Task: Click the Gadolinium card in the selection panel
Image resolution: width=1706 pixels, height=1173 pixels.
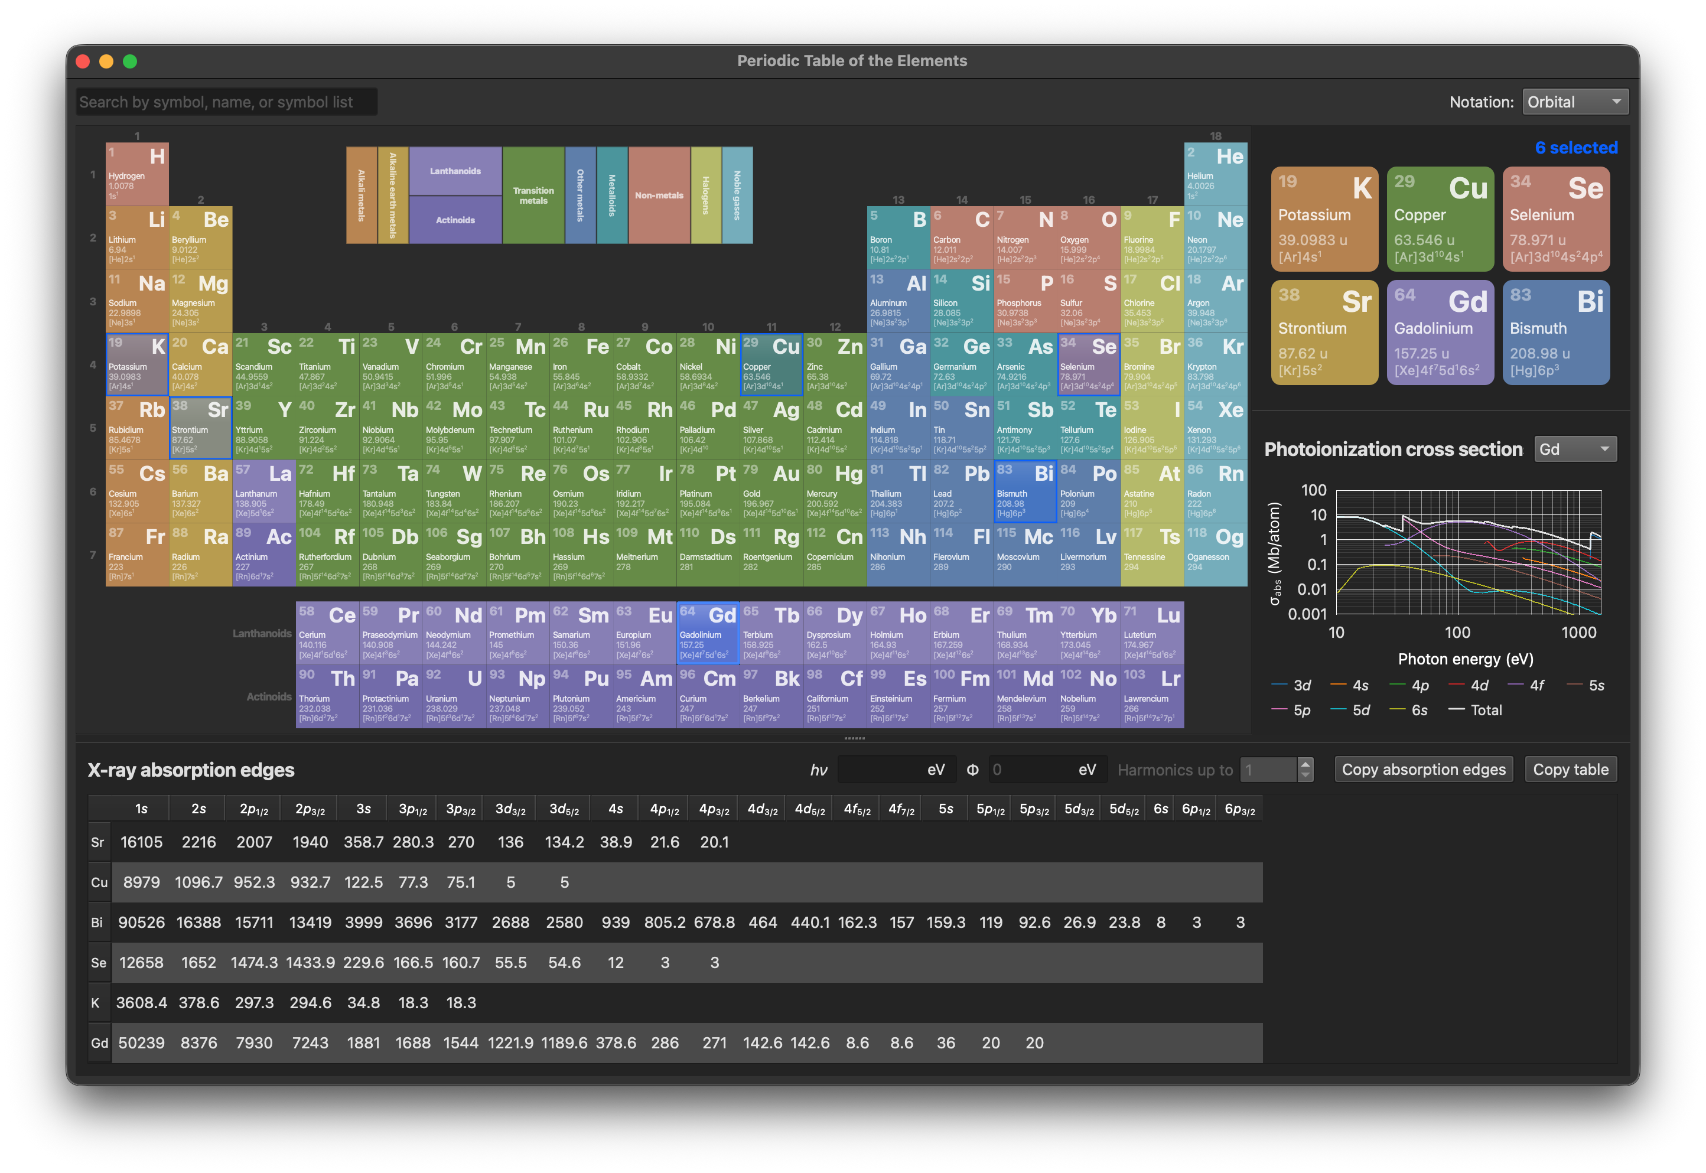Action: coord(1440,332)
